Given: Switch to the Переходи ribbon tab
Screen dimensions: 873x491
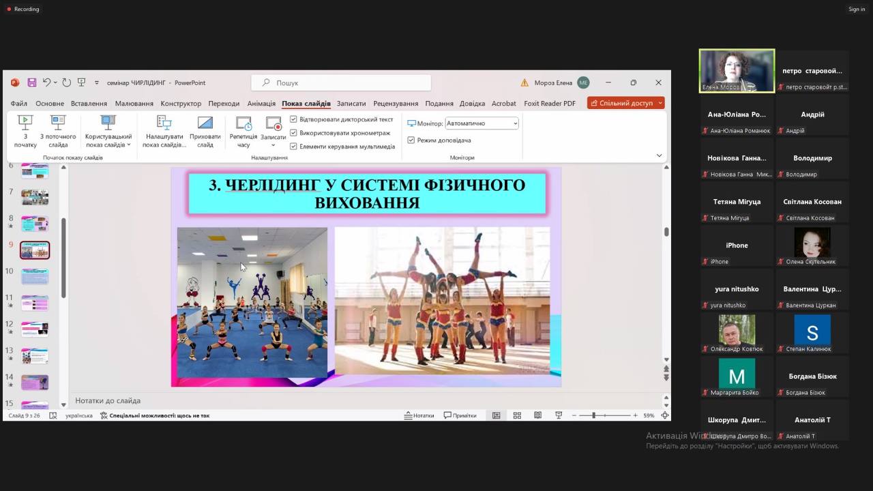Looking at the screenshot, I should click(x=224, y=104).
